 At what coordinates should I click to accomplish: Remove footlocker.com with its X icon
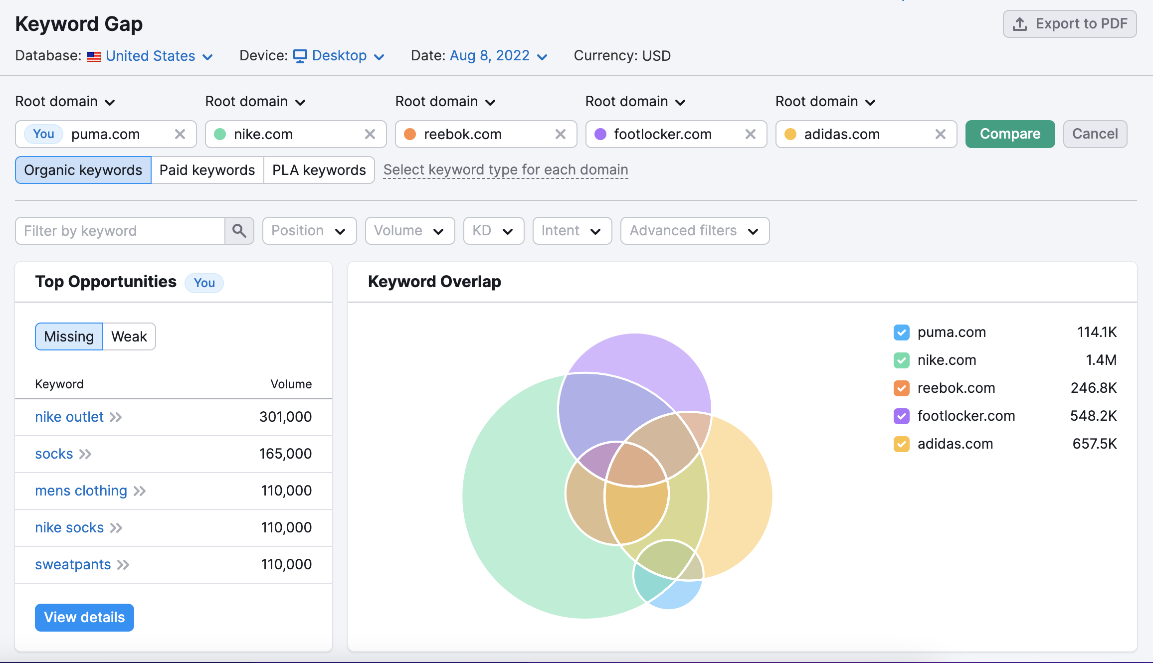tap(751, 134)
